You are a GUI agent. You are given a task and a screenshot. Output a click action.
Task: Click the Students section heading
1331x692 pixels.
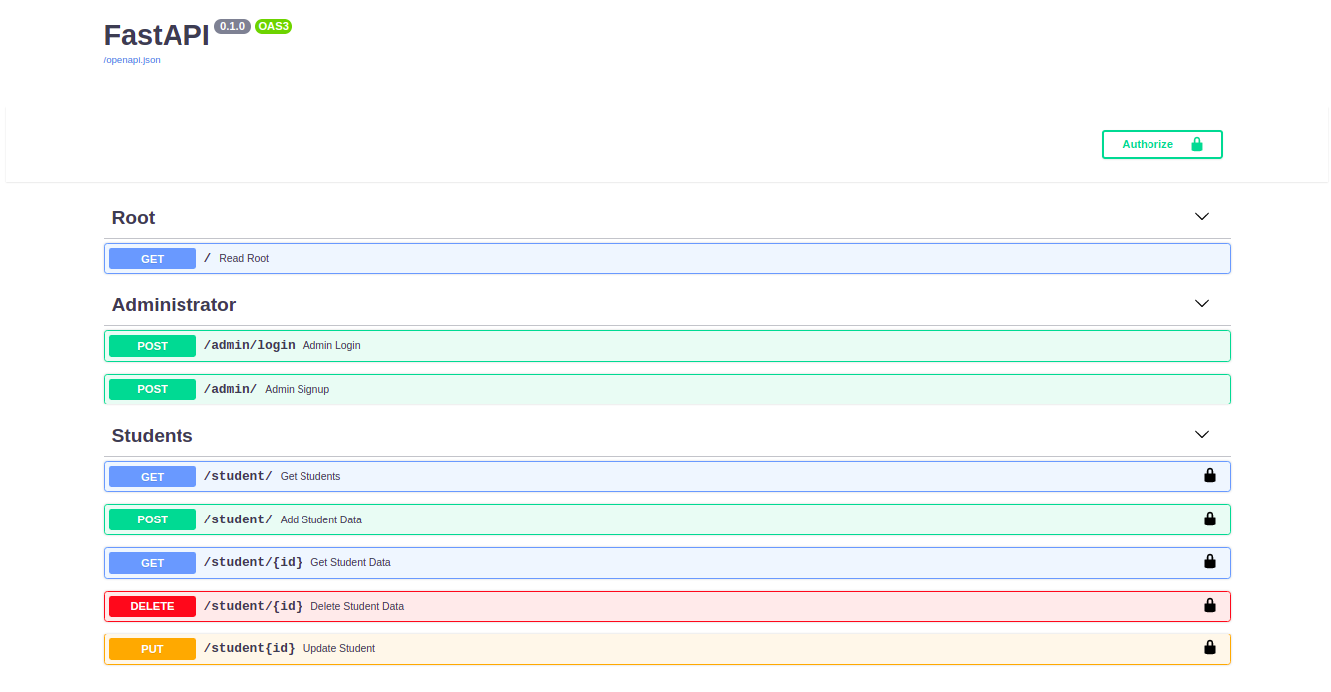coord(152,436)
